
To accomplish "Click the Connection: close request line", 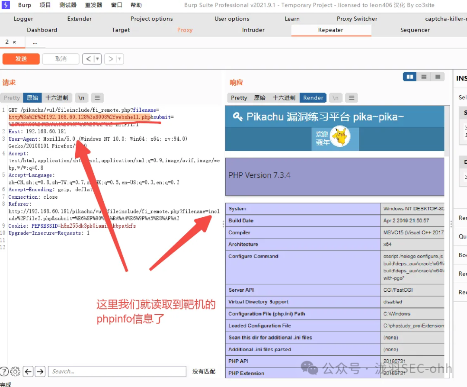I will pos(33,197).
